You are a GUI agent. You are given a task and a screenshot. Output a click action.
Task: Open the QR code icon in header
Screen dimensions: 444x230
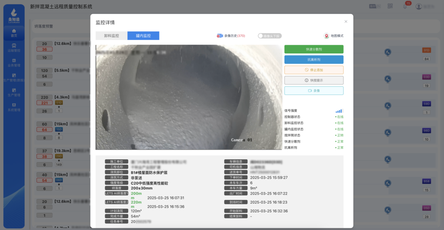pyautogui.click(x=391, y=6)
